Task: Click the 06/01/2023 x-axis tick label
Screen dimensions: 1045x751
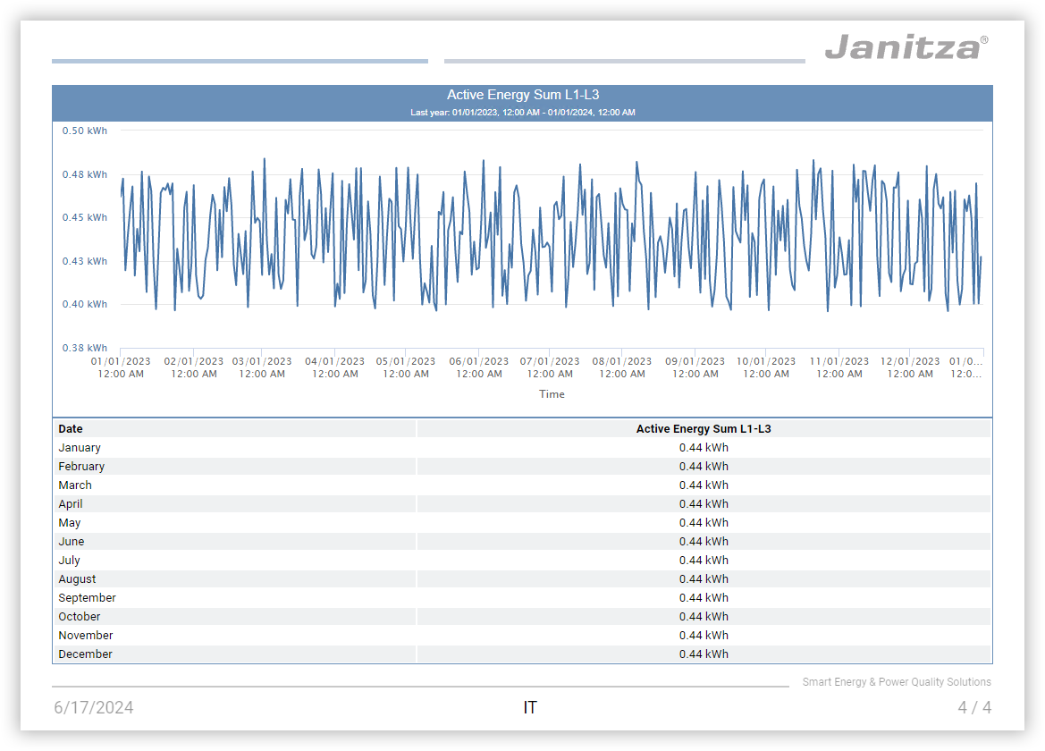Action: [x=478, y=367]
